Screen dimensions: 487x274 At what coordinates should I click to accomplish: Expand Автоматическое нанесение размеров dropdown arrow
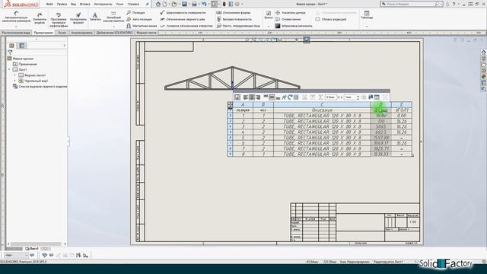tap(16, 27)
